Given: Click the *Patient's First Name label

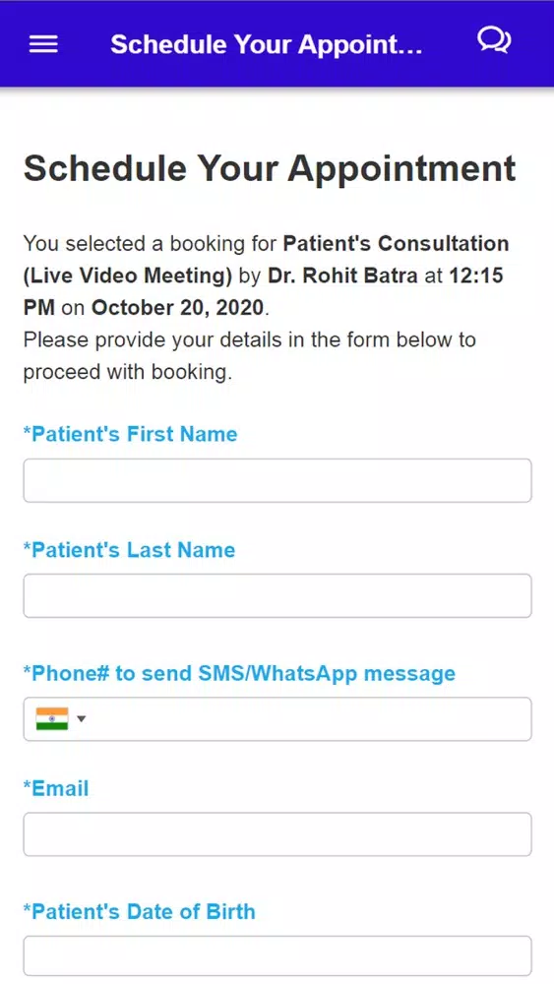Looking at the screenshot, I should pos(131,434).
